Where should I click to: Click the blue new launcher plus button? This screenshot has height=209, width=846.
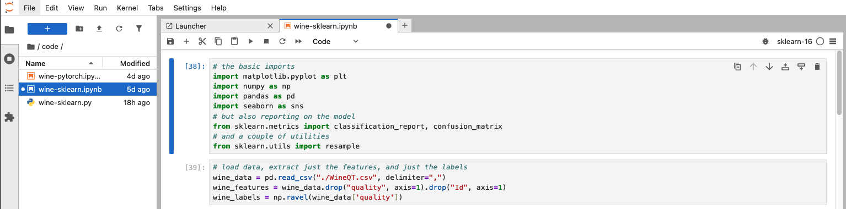(47, 29)
